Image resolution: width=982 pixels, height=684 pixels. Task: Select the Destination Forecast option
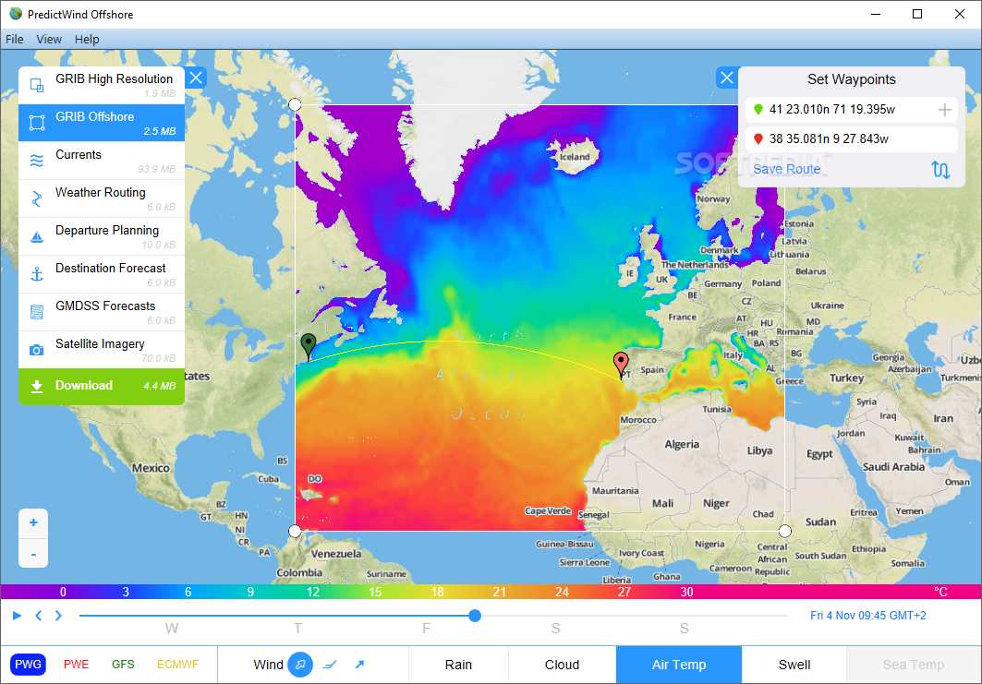click(102, 274)
